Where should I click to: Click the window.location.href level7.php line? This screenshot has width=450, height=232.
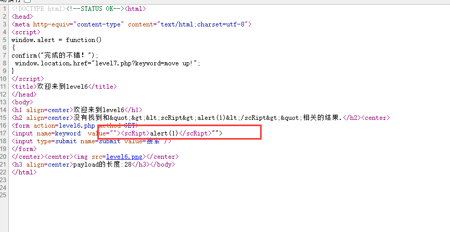pyautogui.click(x=108, y=63)
